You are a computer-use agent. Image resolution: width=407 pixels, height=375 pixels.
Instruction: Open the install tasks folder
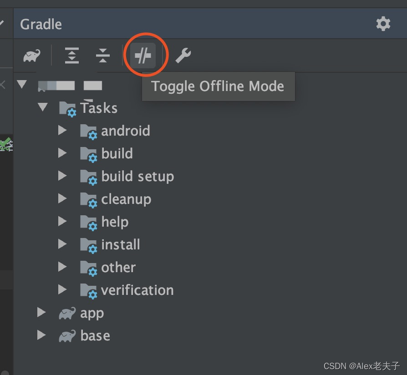(x=121, y=244)
